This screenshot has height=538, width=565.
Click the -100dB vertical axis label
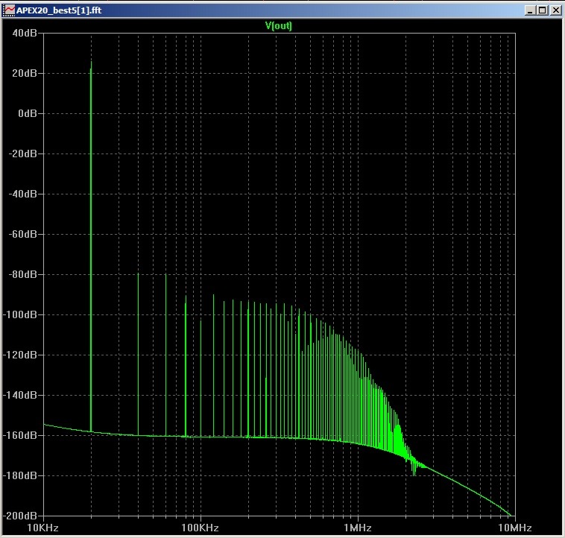pyautogui.click(x=20, y=314)
